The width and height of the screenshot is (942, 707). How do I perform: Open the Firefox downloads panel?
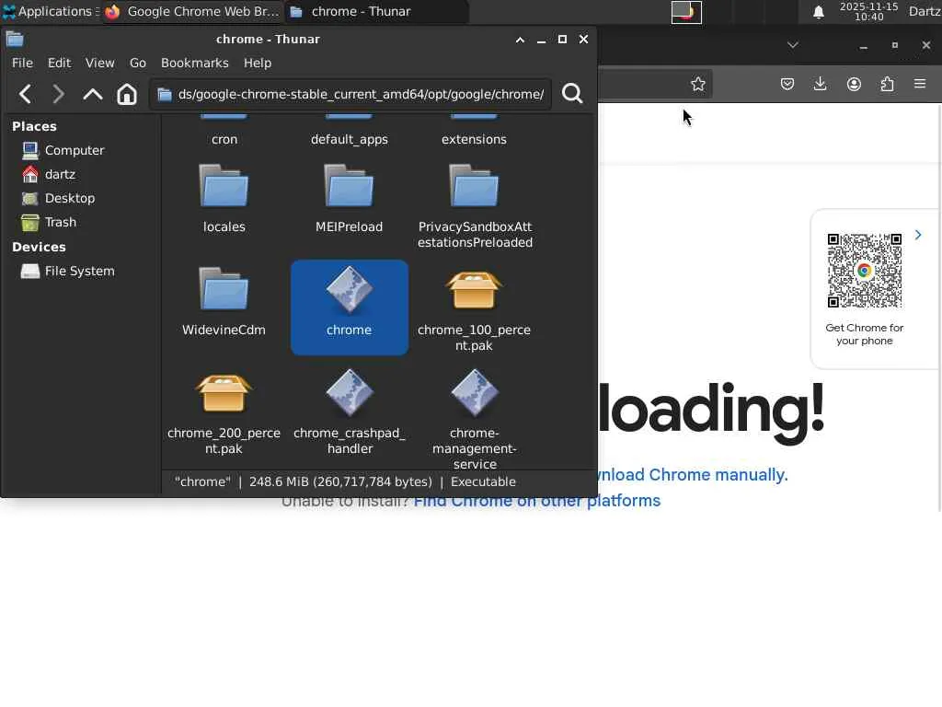(820, 84)
